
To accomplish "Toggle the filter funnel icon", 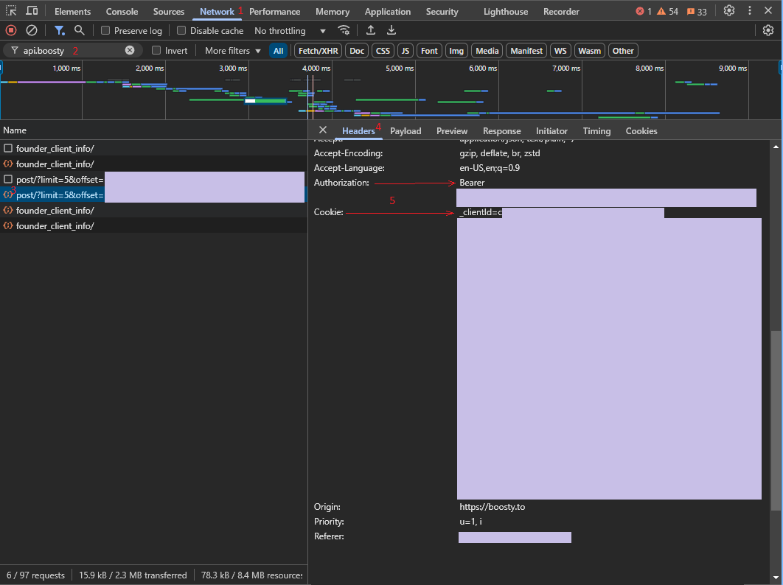I will coord(60,30).
